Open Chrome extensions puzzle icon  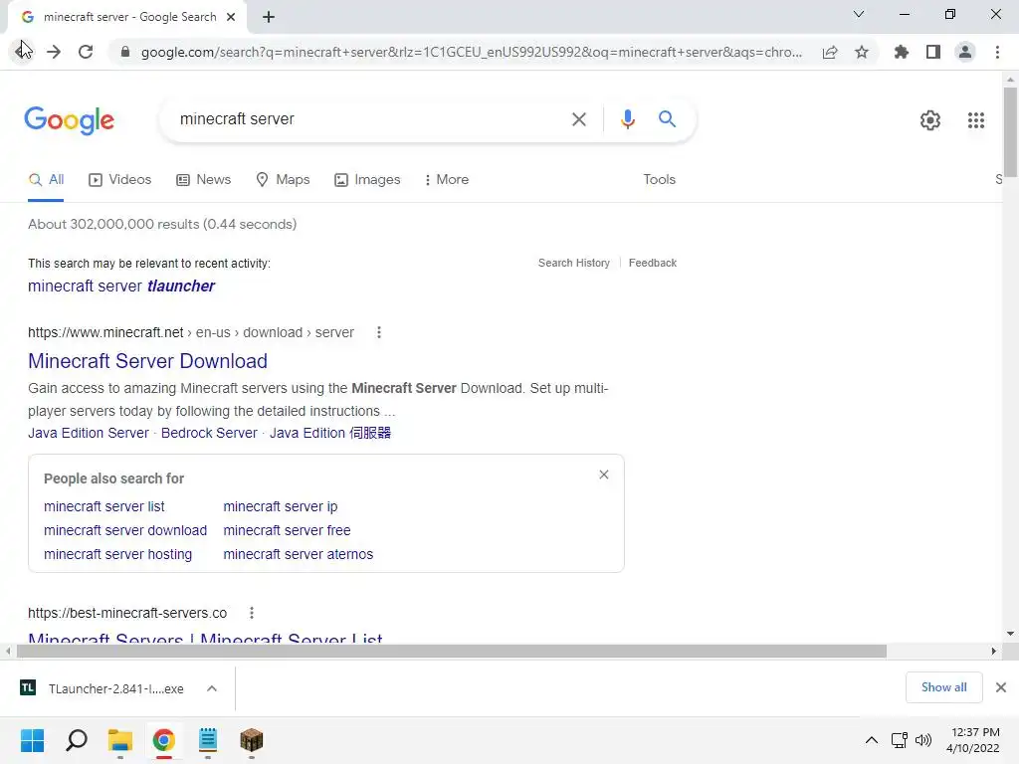[x=901, y=52]
